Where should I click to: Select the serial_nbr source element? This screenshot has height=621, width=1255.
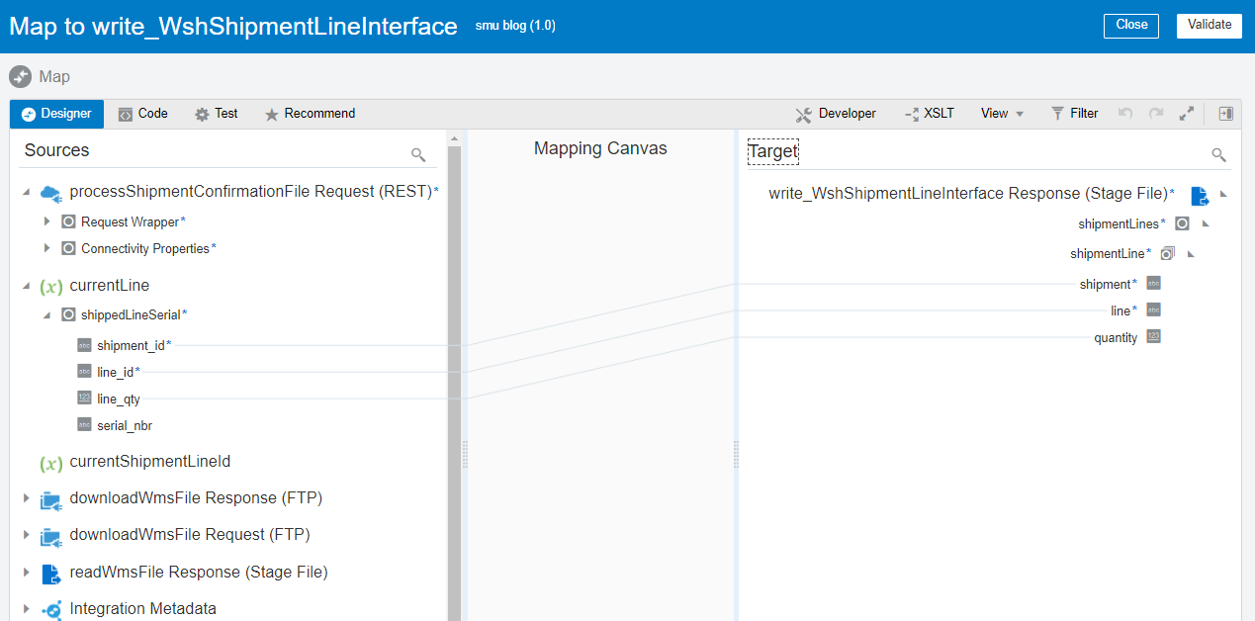tap(124, 426)
